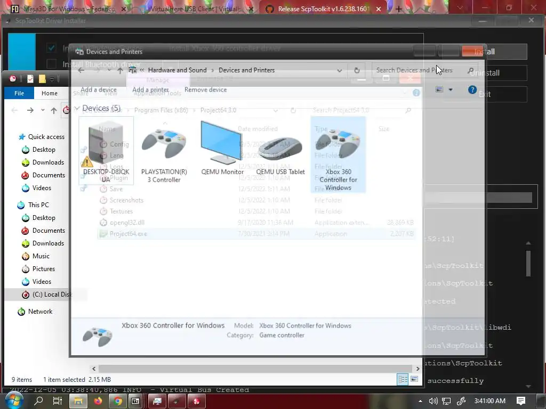Toggle Install Windows Service checkbox in ScpToolkit
546x409 pixels.
point(51,47)
